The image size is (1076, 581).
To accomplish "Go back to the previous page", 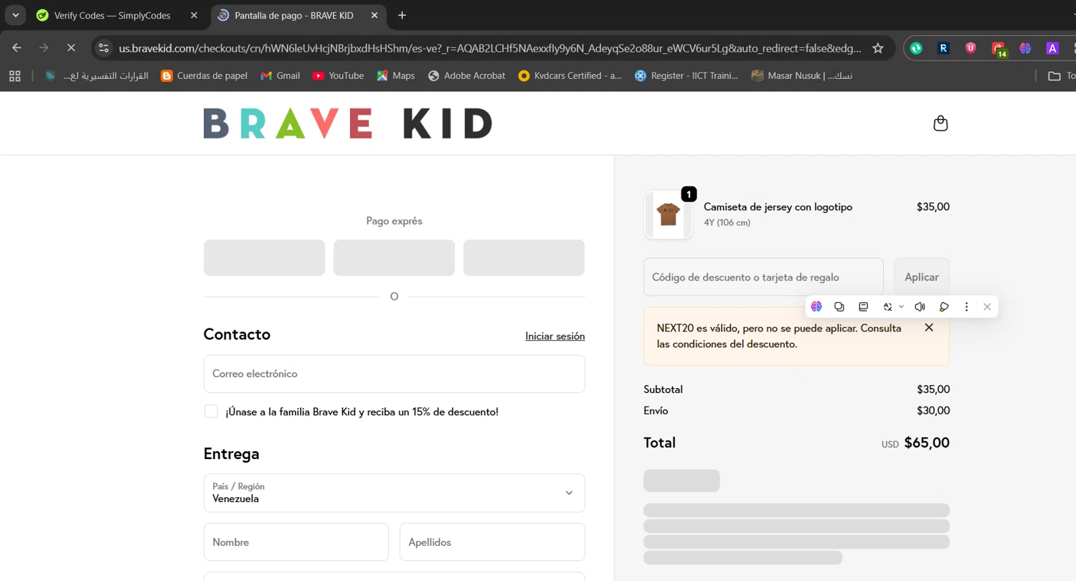I will pos(17,48).
